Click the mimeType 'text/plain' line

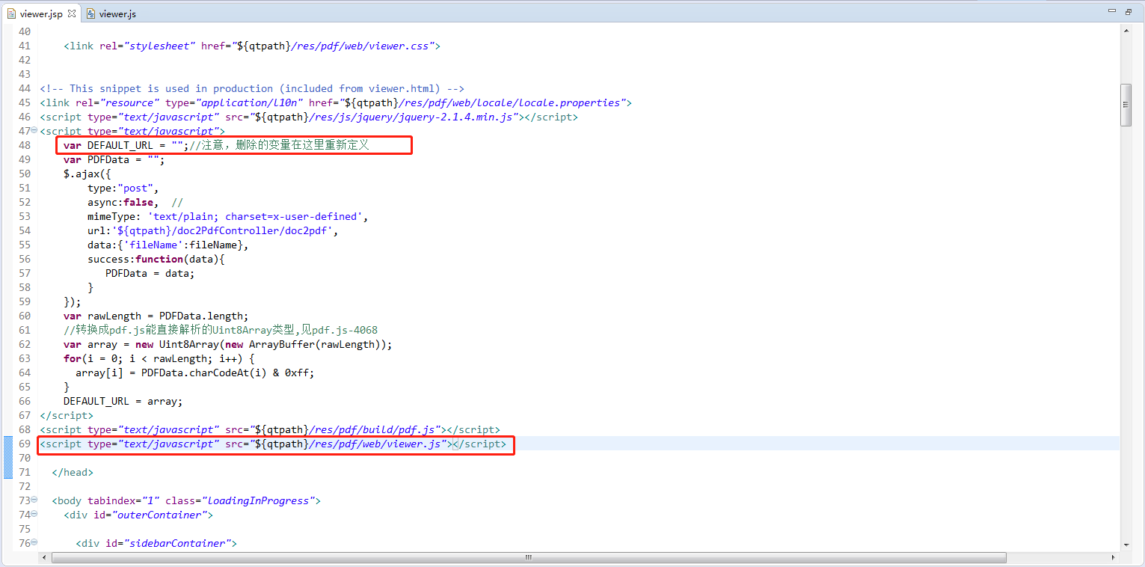pyautogui.click(x=228, y=216)
